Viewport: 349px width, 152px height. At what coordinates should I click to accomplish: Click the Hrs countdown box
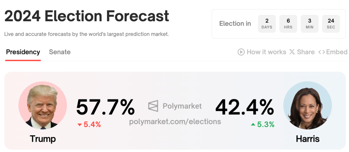coord(288,24)
